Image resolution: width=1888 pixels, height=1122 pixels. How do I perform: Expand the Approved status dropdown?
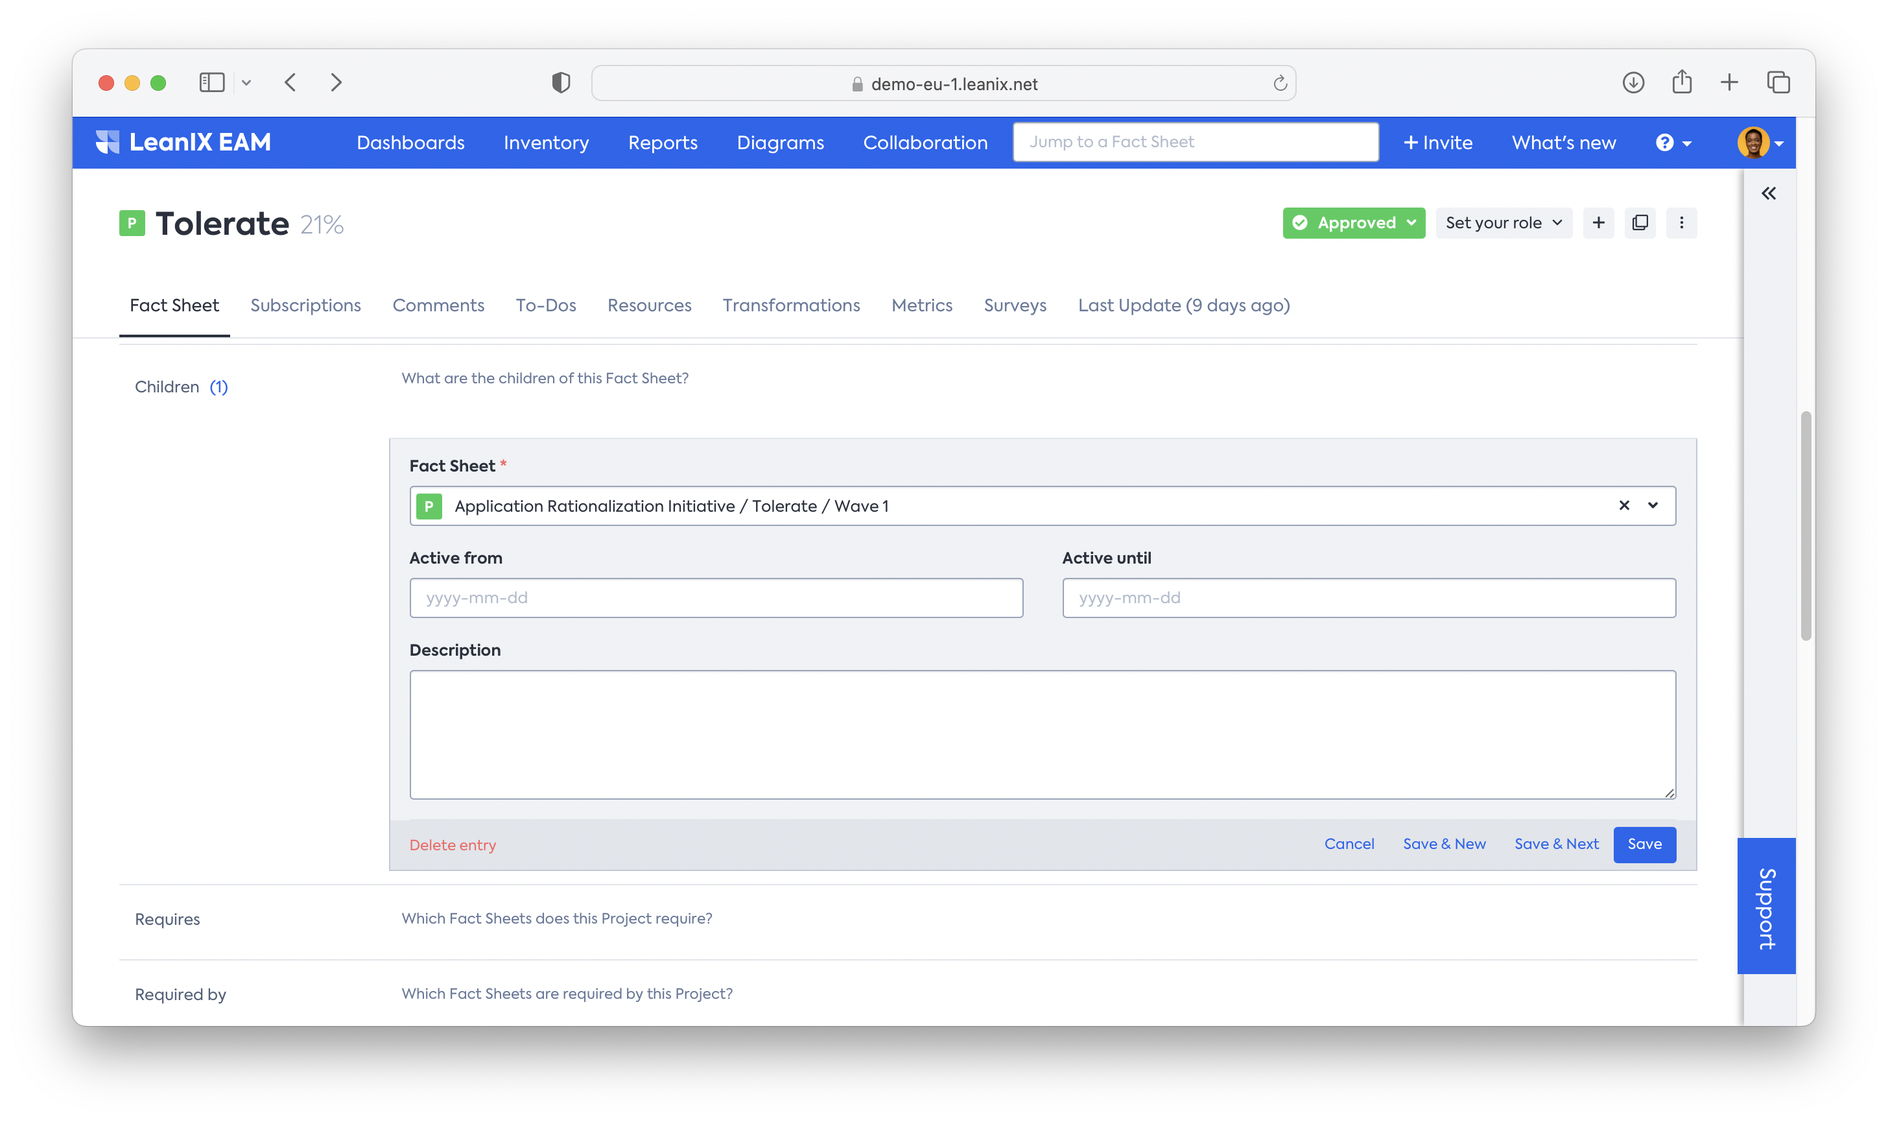click(1353, 223)
